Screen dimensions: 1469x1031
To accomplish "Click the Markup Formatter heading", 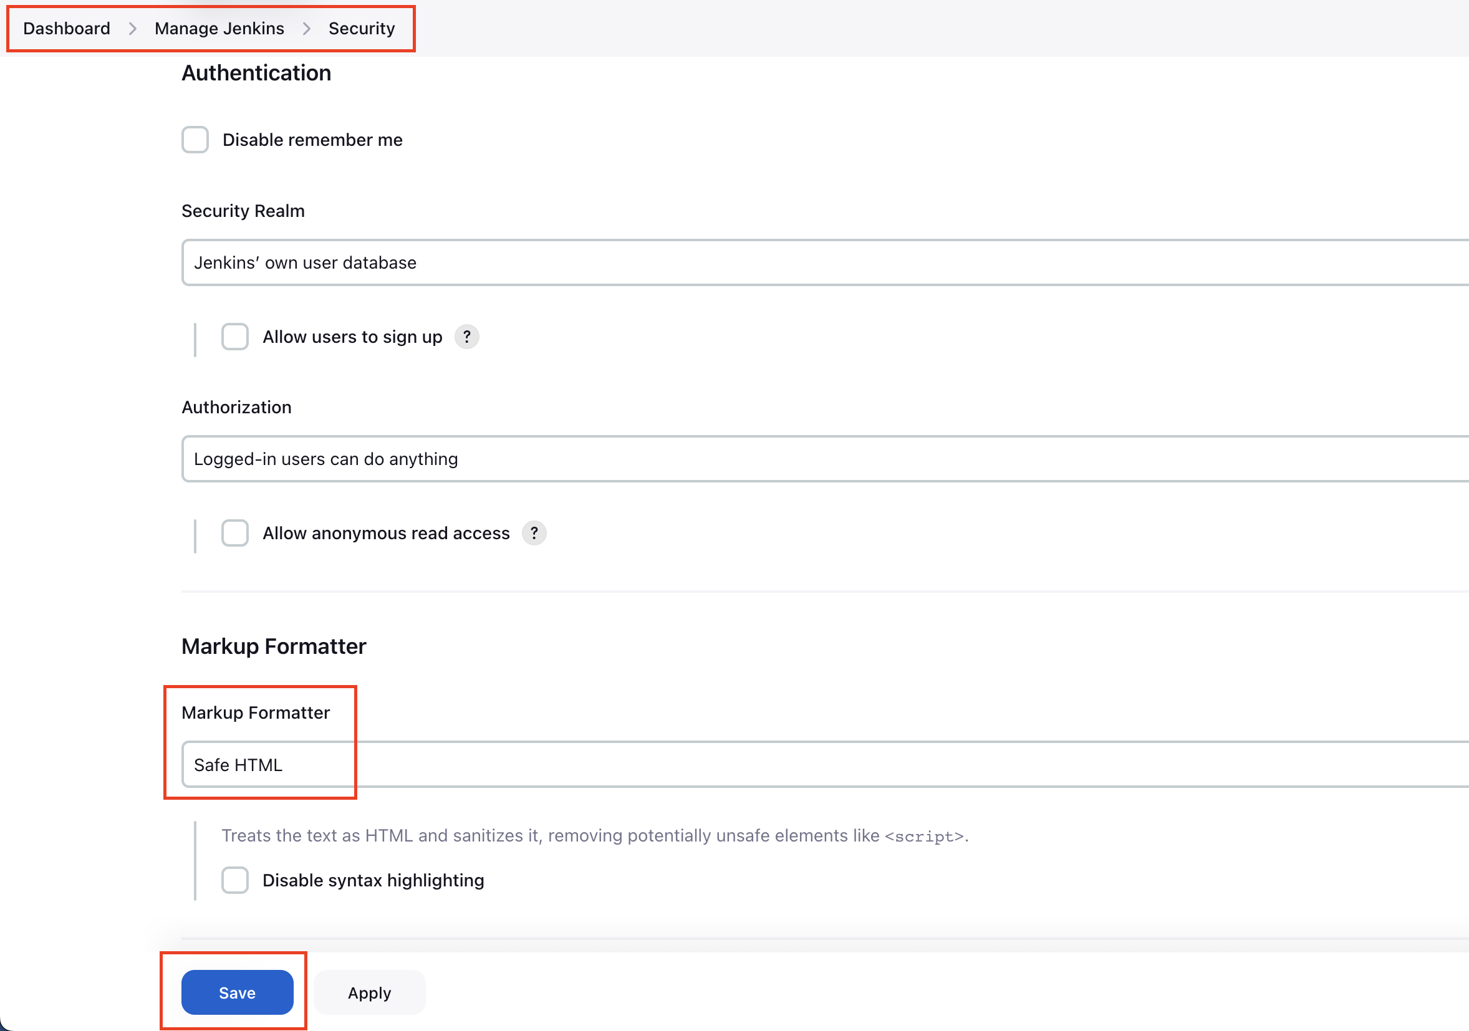I will tap(273, 646).
